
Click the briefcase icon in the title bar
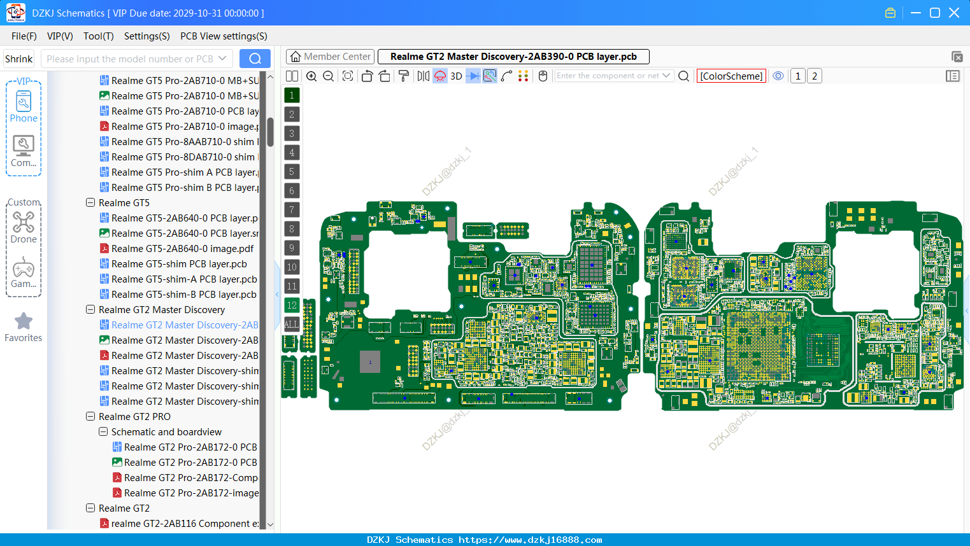click(890, 13)
